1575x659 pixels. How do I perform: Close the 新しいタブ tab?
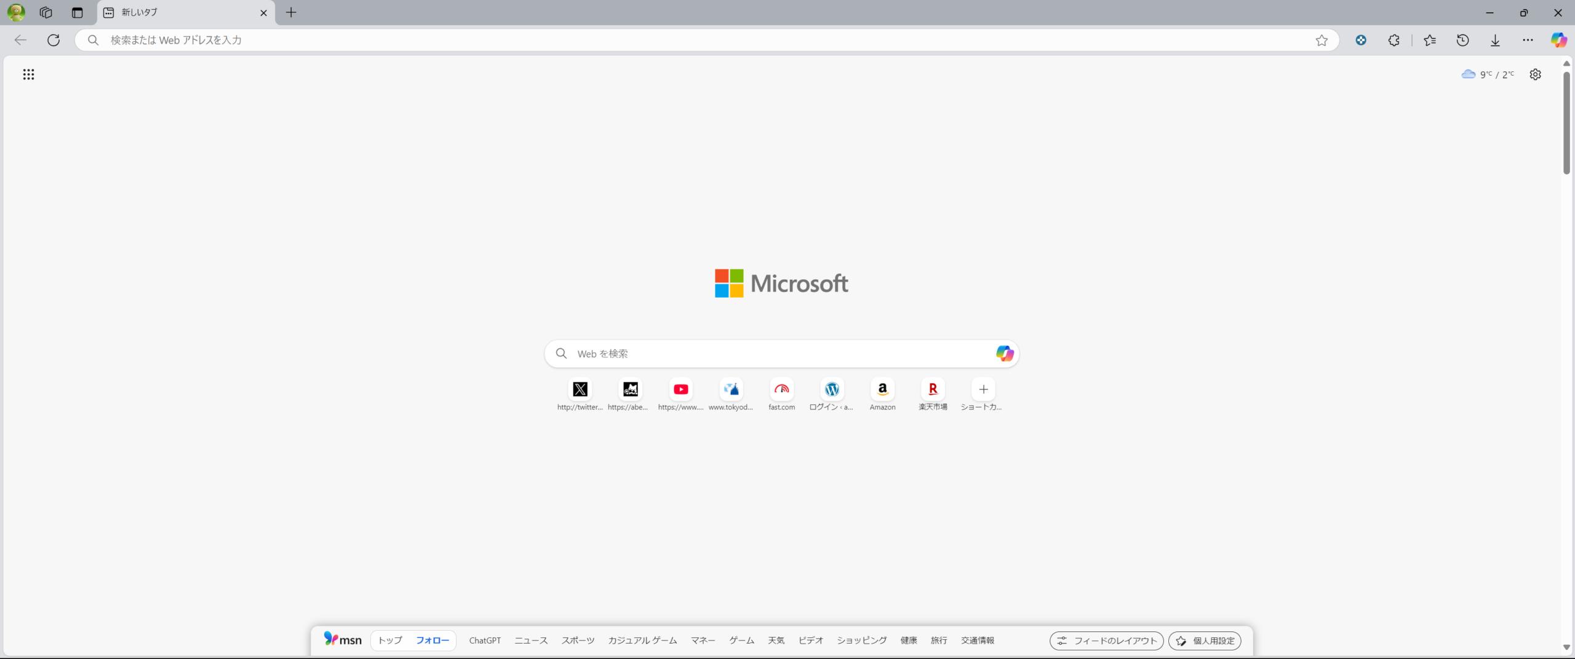point(263,13)
